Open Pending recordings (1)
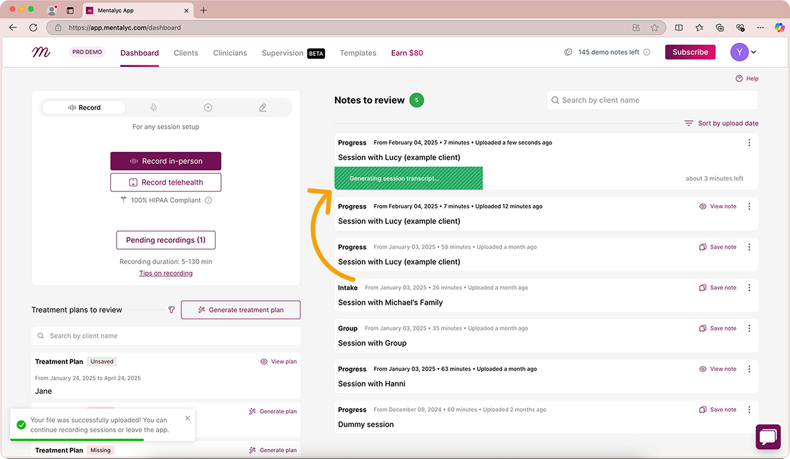 pos(166,240)
